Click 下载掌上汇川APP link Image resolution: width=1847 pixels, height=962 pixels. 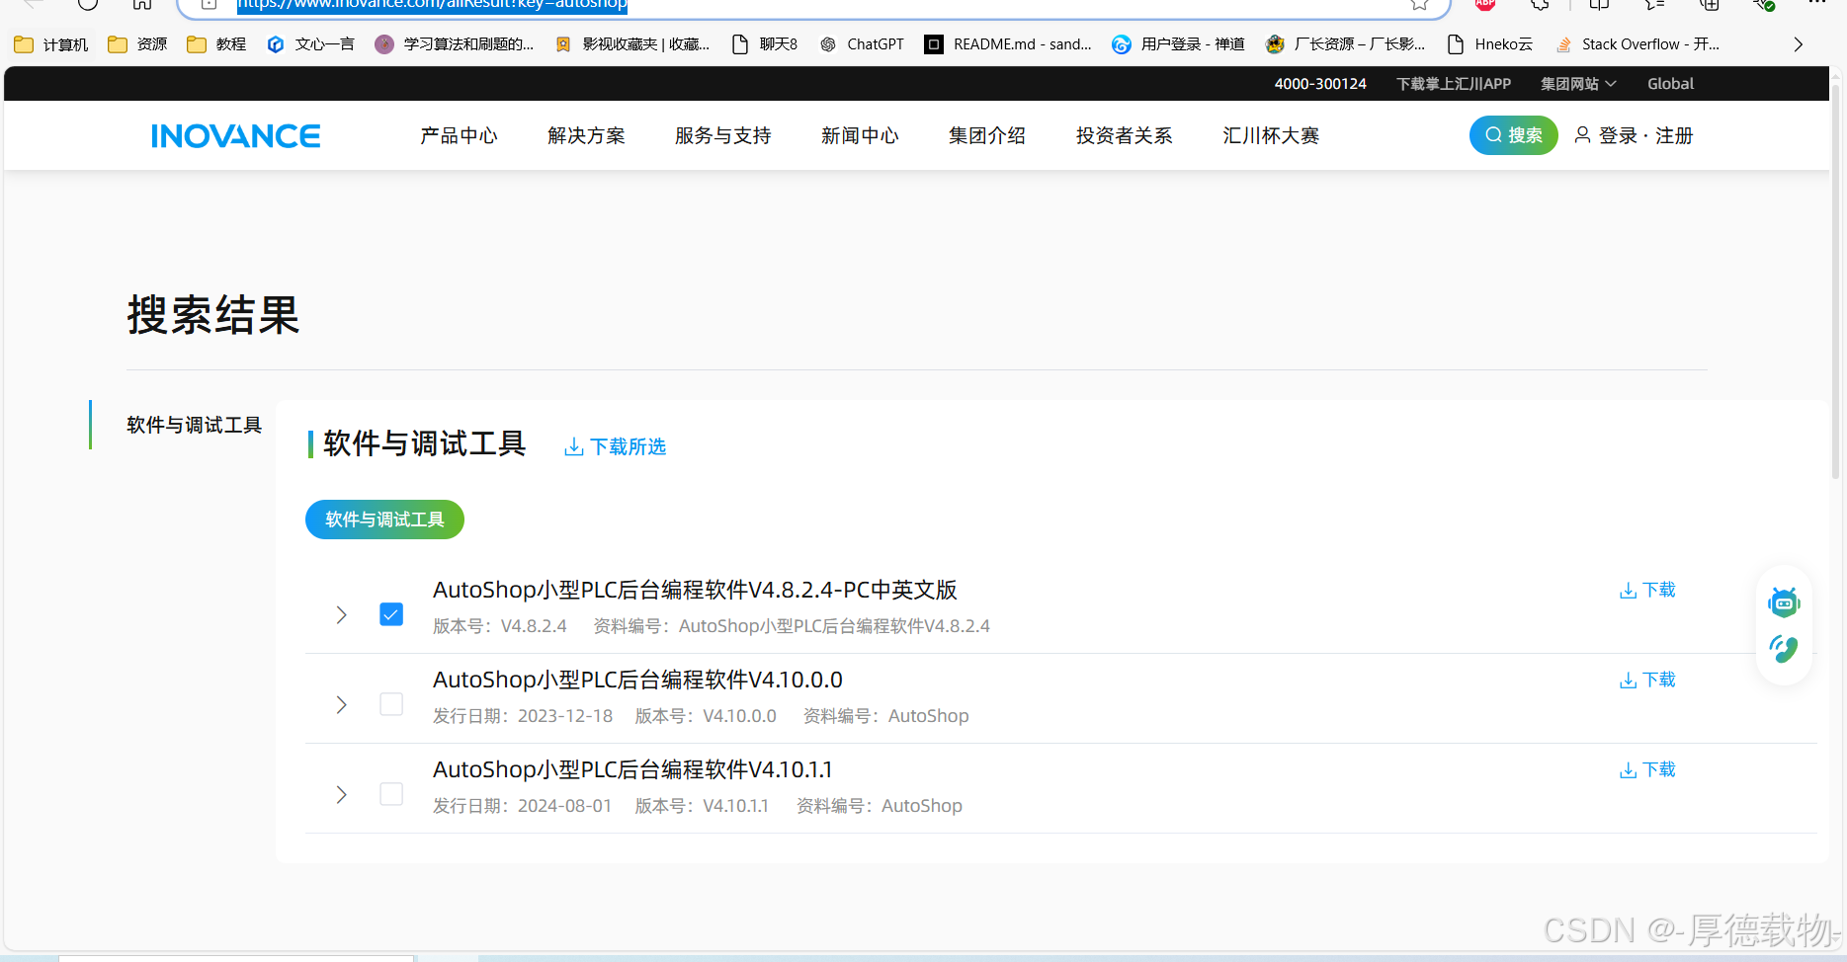pyautogui.click(x=1453, y=84)
